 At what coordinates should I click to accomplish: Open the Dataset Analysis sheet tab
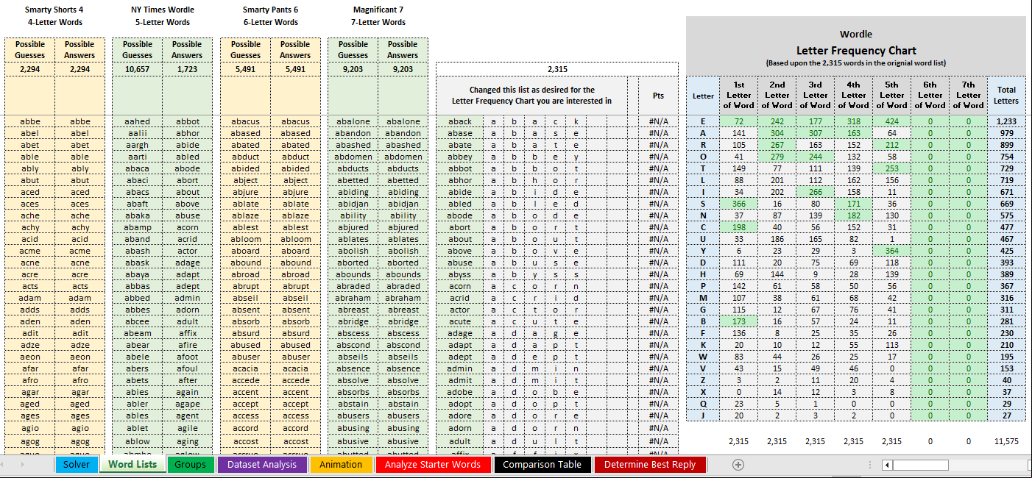tap(262, 464)
